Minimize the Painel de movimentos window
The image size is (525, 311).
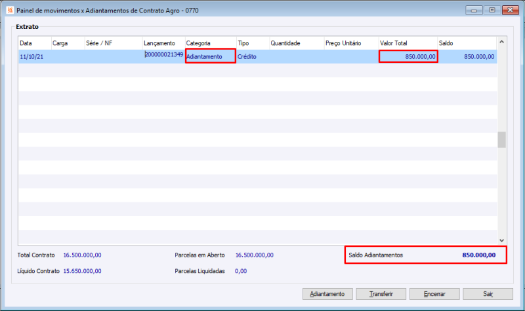click(474, 10)
